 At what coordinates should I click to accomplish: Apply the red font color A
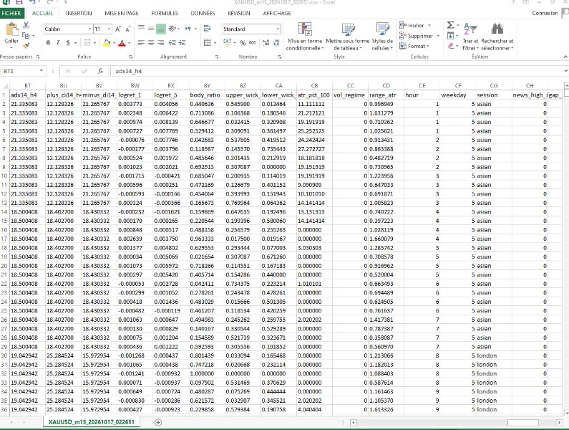(122, 43)
